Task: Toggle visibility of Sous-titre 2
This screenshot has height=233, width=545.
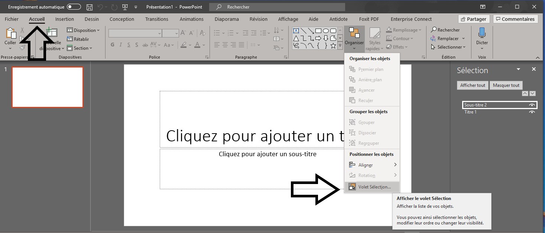Action: pyautogui.click(x=532, y=105)
